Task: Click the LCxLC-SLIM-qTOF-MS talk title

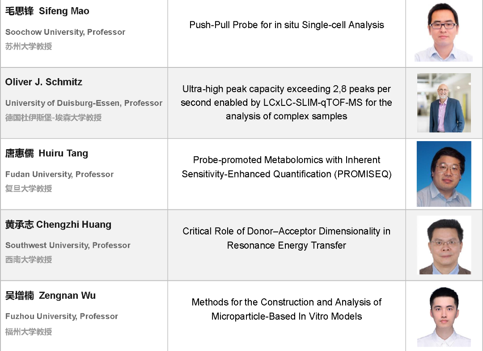Action: (x=287, y=102)
